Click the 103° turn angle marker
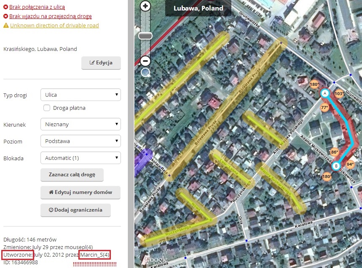This screenshot has height=268, width=362. [x=339, y=93]
